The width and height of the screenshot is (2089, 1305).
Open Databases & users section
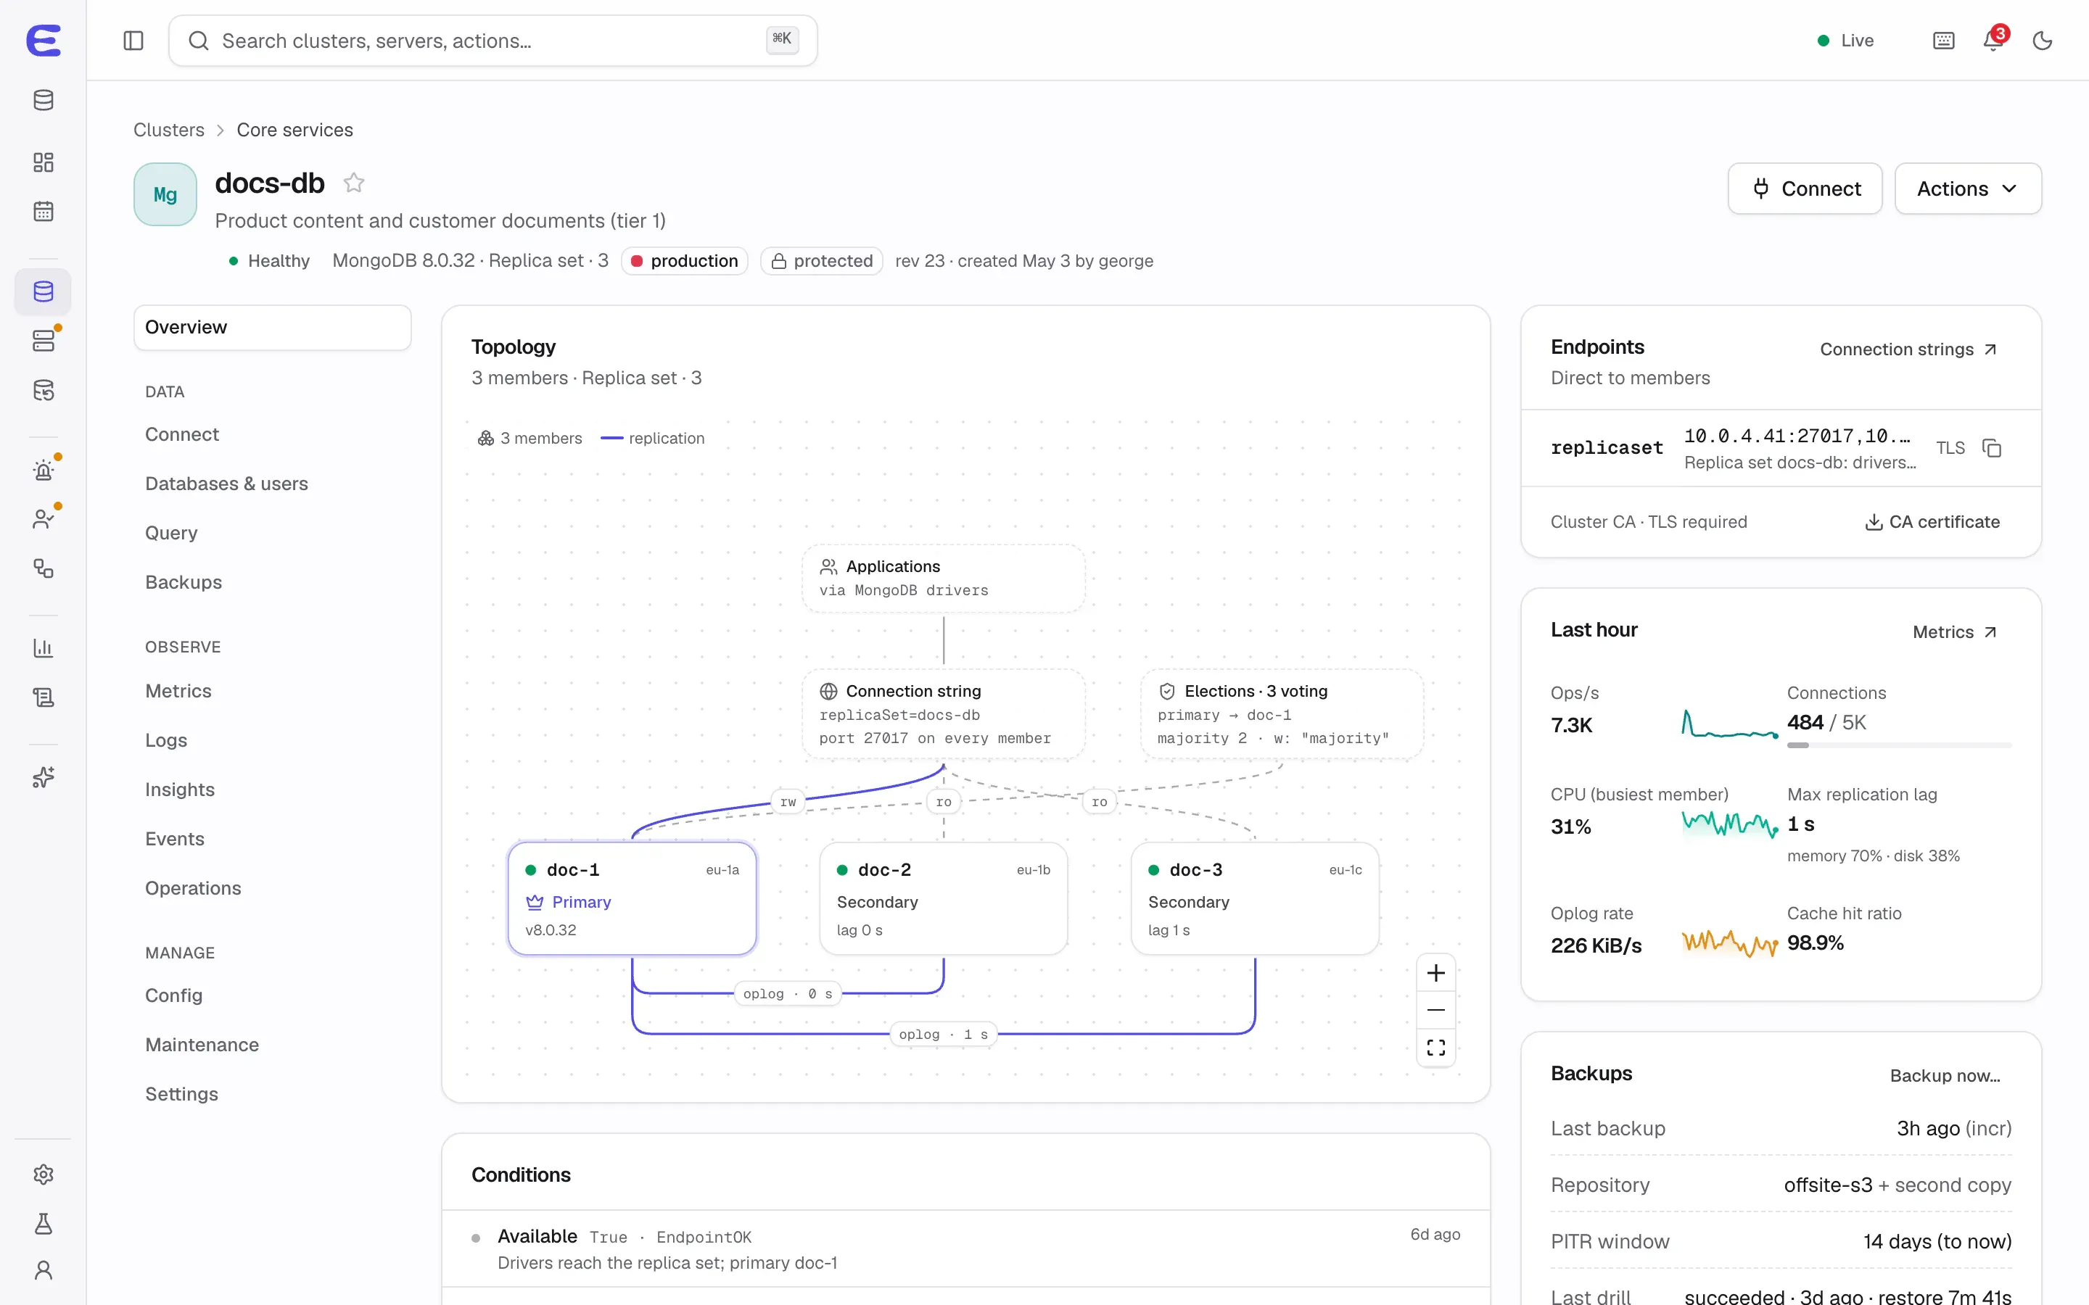[226, 484]
